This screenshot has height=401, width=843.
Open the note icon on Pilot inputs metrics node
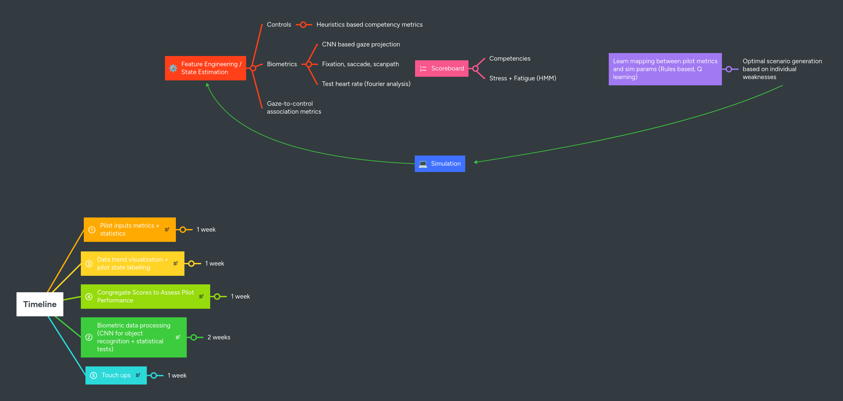point(167,229)
